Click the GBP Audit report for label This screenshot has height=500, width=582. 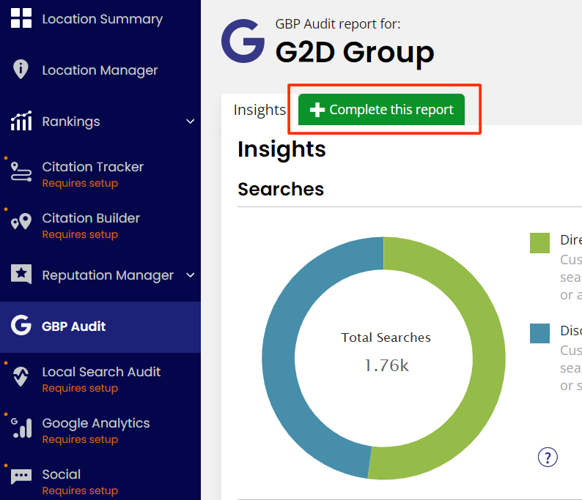[x=338, y=24]
